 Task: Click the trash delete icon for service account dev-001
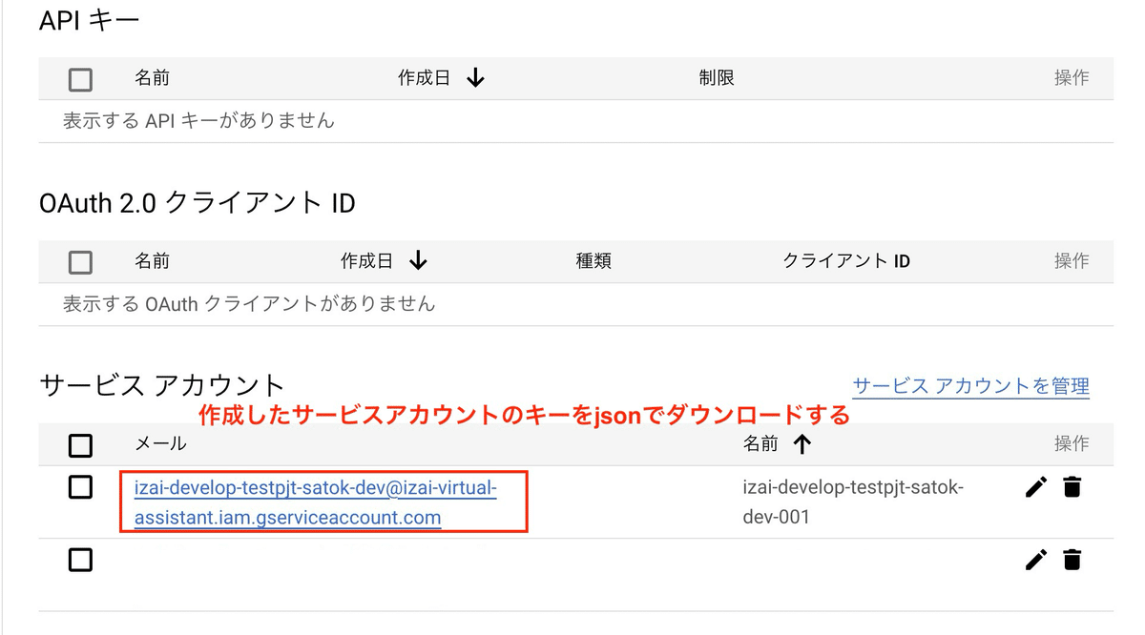click(x=1072, y=487)
